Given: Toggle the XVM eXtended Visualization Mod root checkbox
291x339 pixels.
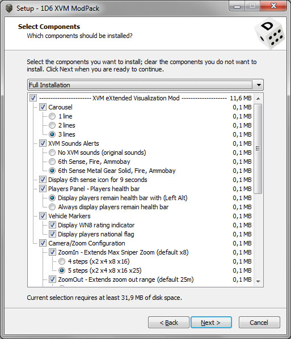Looking at the screenshot, I should tap(33, 98).
